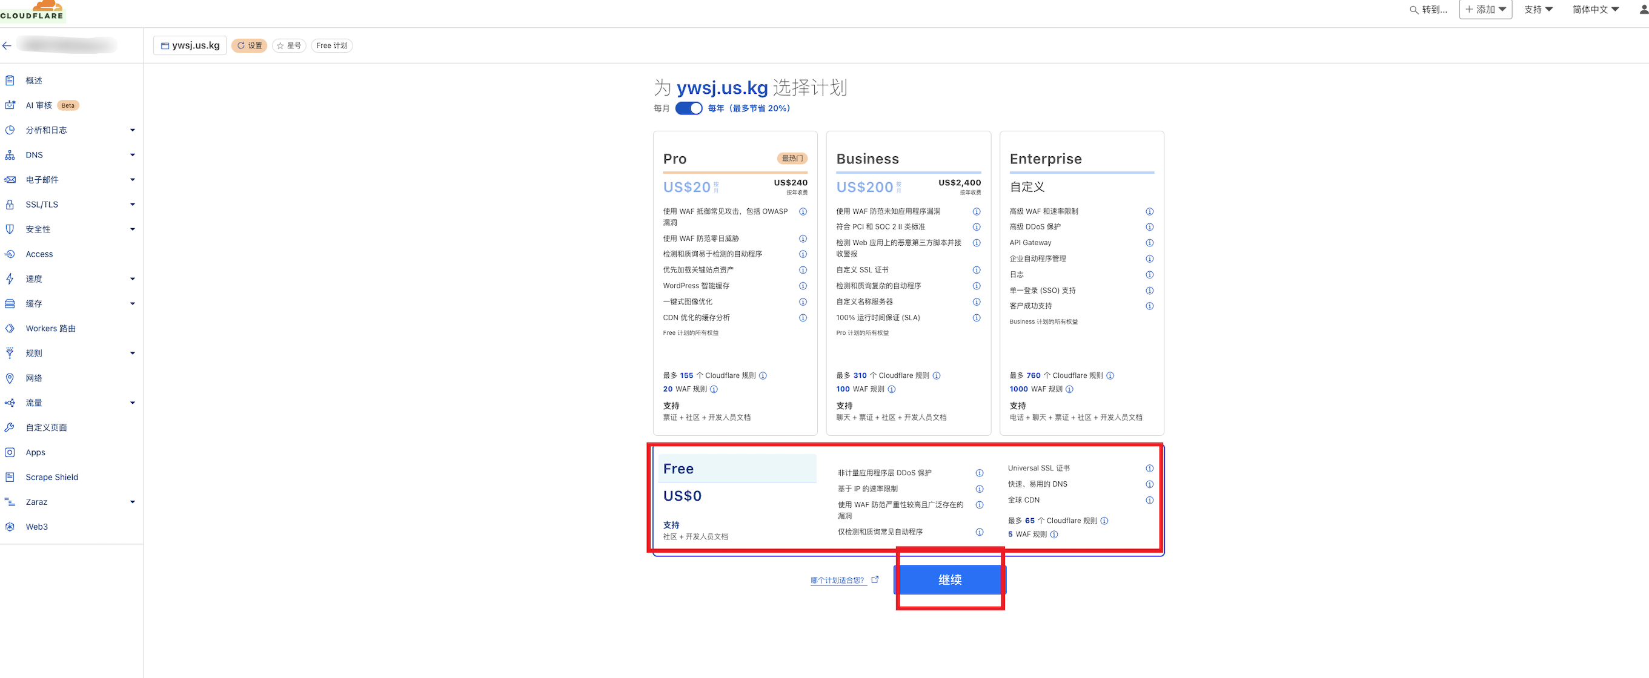Click the DNS network icon in sidebar
The height and width of the screenshot is (678, 1649).
point(10,155)
